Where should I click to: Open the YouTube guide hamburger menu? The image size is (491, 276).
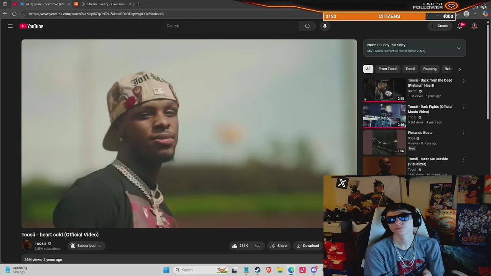[x=10, y=26]
